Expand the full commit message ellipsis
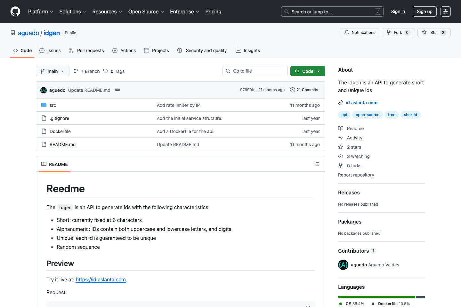 click(x=117, y=90)
